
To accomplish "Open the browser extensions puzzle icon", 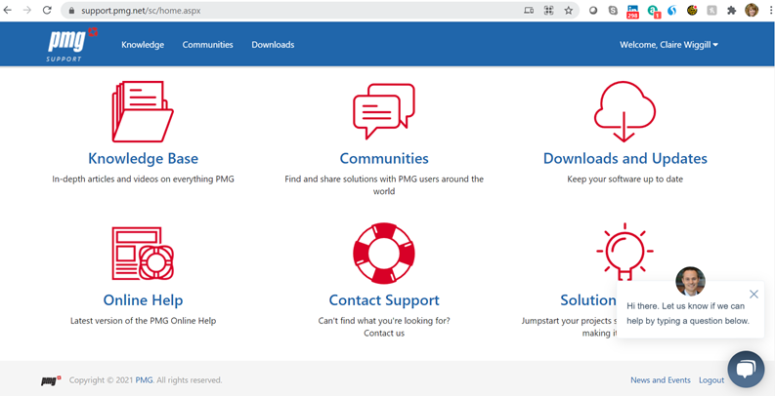I will click(731, 11).
